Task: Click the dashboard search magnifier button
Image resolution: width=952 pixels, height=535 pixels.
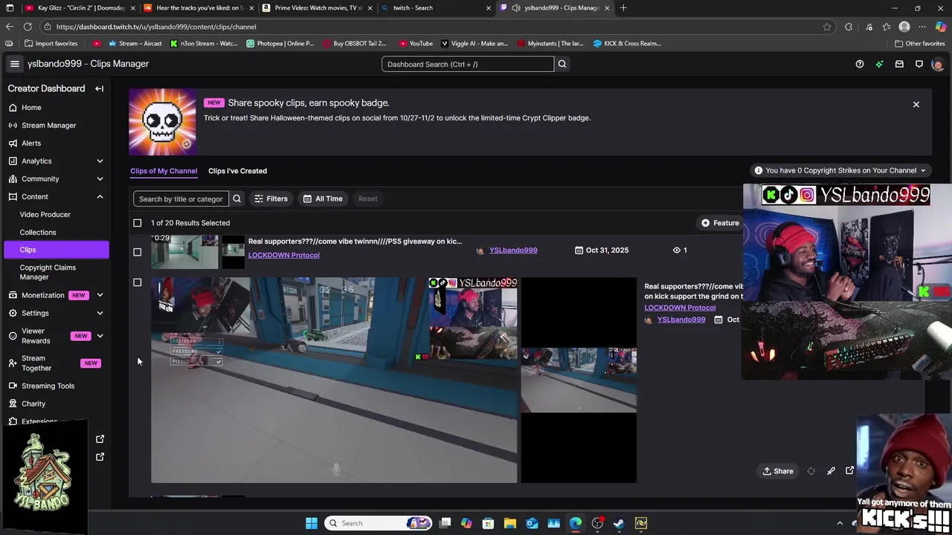Action: click(562, 64)
